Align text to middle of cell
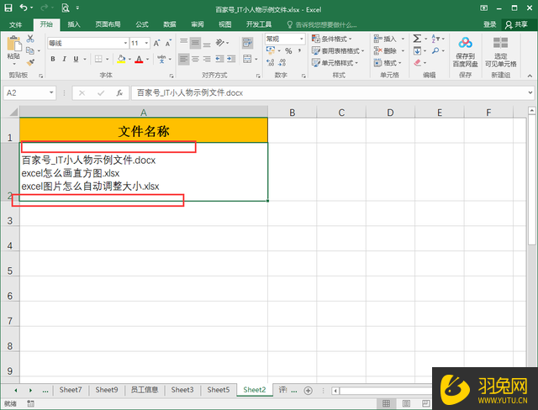The image size is (538, 410). (x=195, y=43)
